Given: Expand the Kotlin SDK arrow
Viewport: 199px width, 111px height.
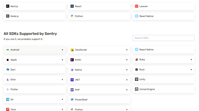Looking at the screenshot, I should tap(127, 60).
